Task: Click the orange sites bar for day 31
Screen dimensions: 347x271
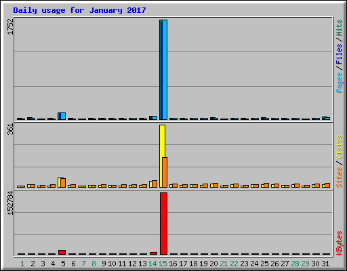Action: 327,185
